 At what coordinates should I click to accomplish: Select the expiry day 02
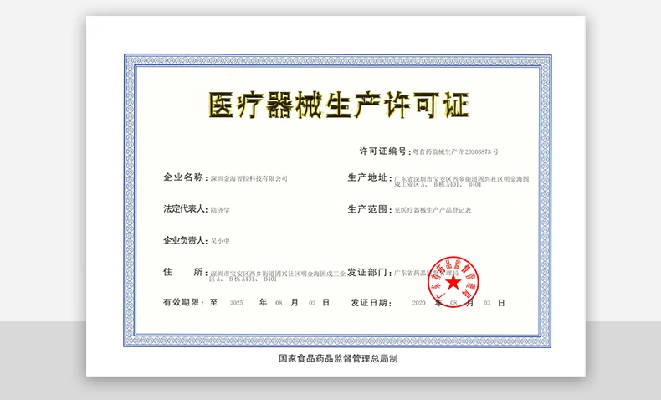tap(312, 303)
